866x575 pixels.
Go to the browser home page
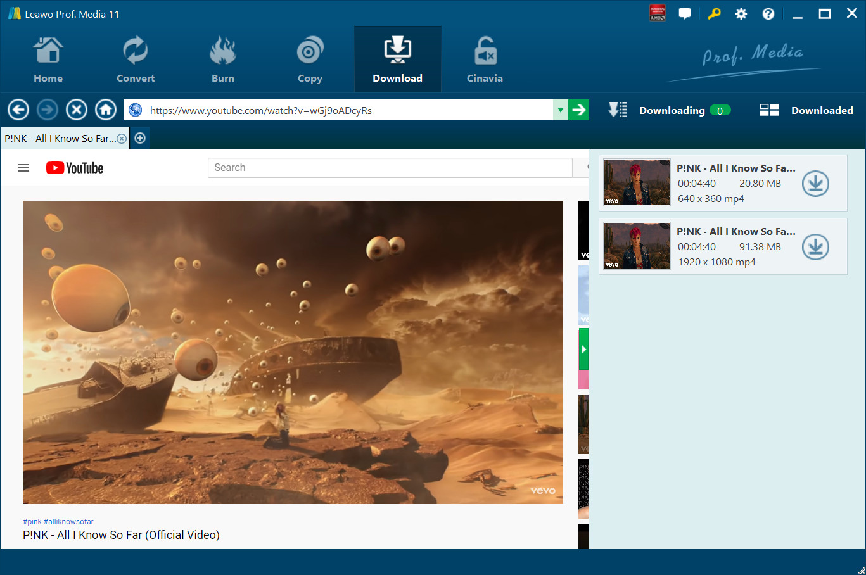(106, 110)
